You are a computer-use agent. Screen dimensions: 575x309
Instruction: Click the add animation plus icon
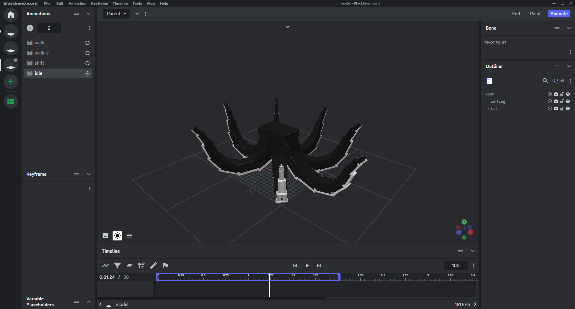tap(30, 28)
